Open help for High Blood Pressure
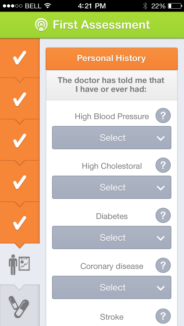184x326 pixels. click(163, 115)
